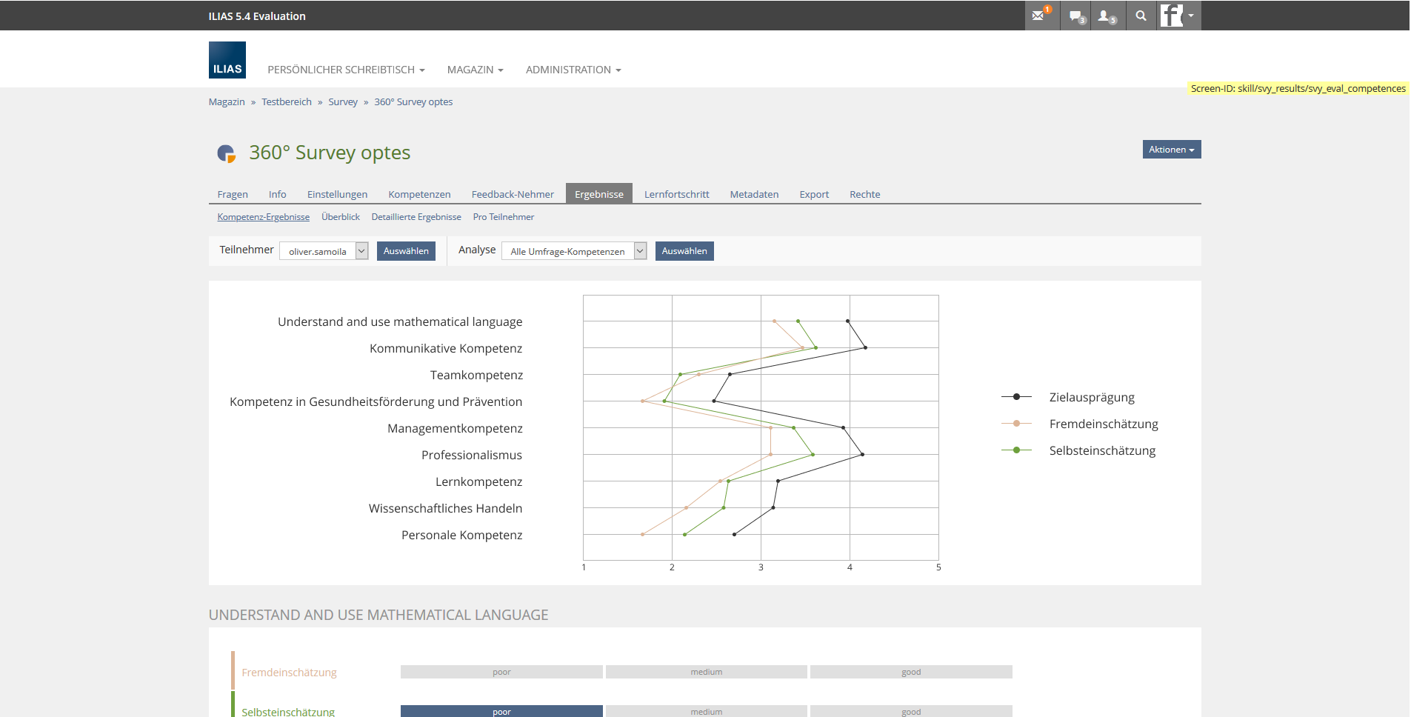Viewport: 1411px width, 717px height.
Task: Open the Administration menu
Action: tap(573, 70)
